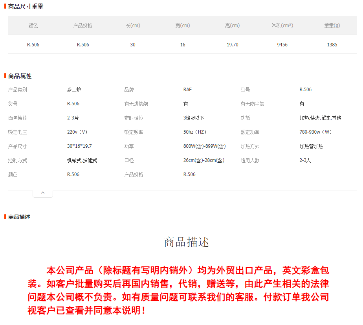Viewport: 363px width, 325px height.
Task: Select the 780-930w（W） rated power value
Action: click(x=316, y=132)
